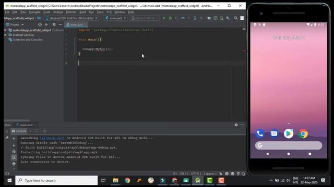Click the pin tab icon in Run panel
Image resolution: width=334 pixels, height=187 pixels.
click(x=7, y=138)
